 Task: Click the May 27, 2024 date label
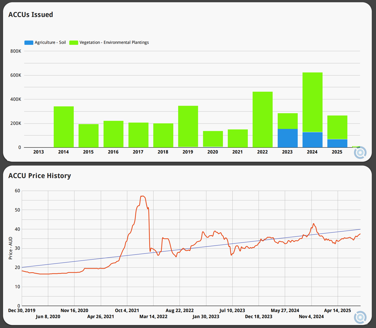click(285, 311)
